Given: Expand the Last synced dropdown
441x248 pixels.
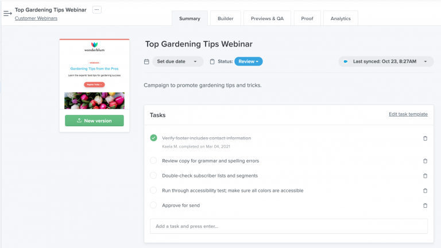Looking at the screenshot, I should [x=386, y=61].
